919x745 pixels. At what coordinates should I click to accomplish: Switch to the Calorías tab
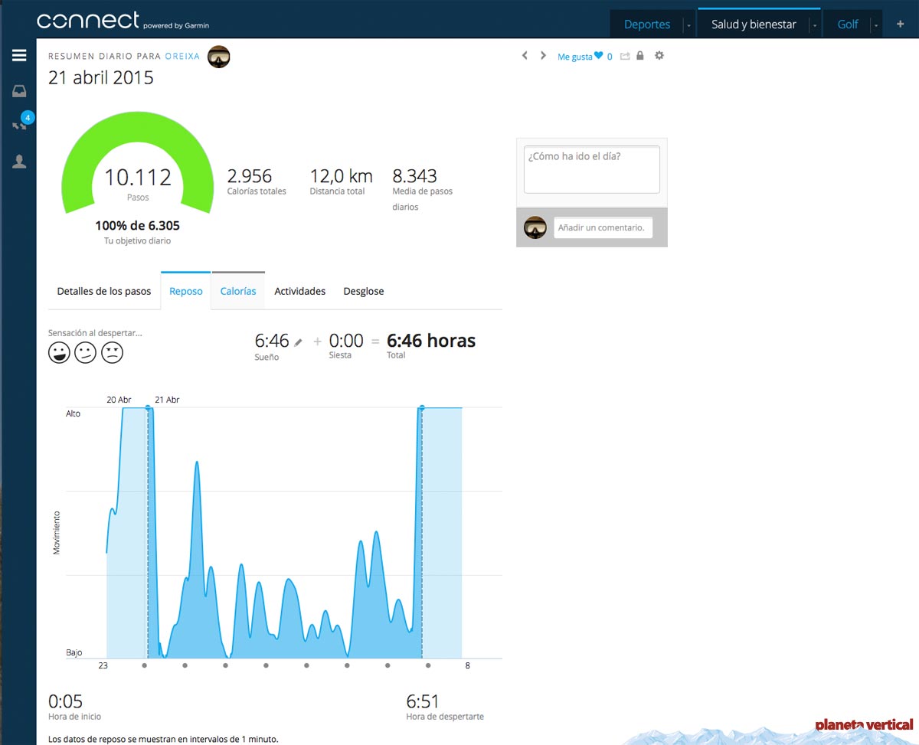click(238, 291)
